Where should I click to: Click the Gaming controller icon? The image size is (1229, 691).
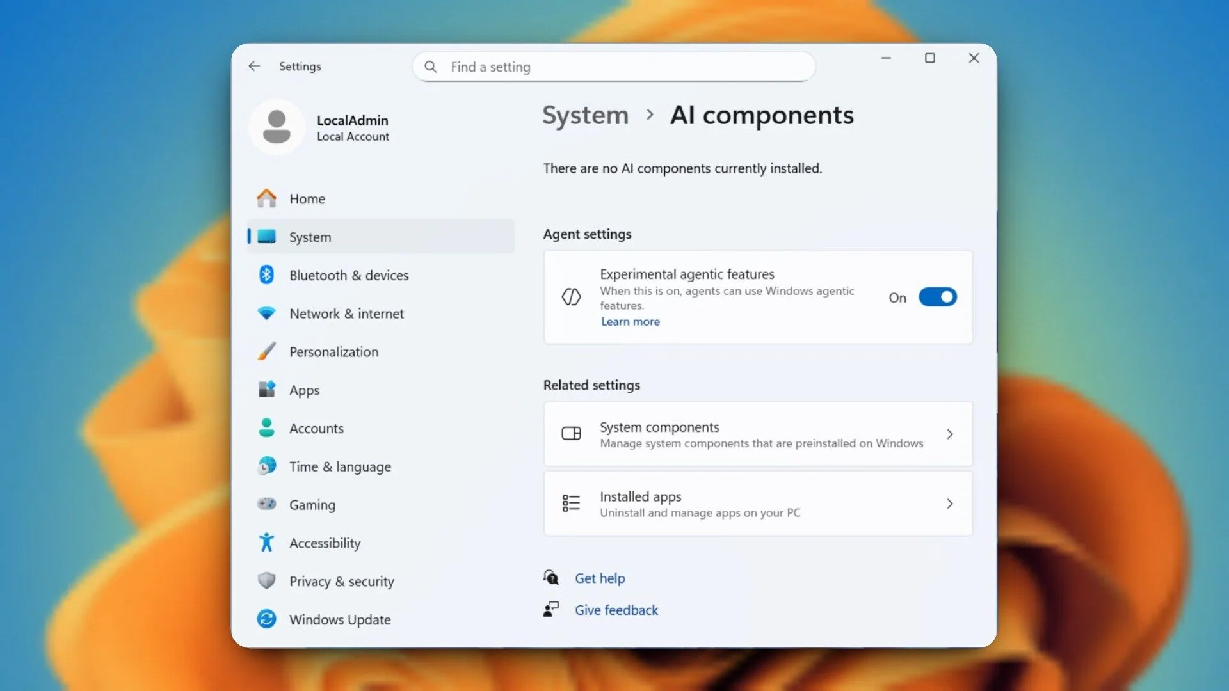(x=266, y=504)
